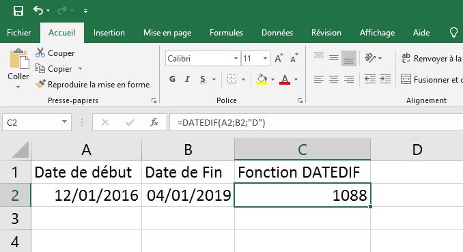Click Renvoyer à la ligne wrap text

(x=432, y=59)
